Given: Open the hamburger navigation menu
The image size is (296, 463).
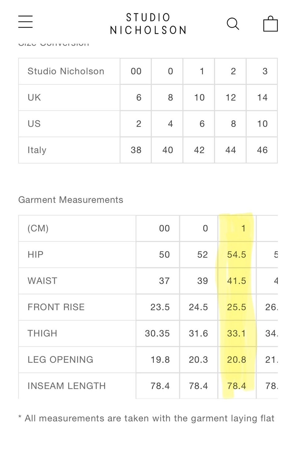Looking at the screenshot, I should tap(25, 22).
